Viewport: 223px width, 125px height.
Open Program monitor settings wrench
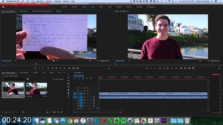click(x=208, y=61)
